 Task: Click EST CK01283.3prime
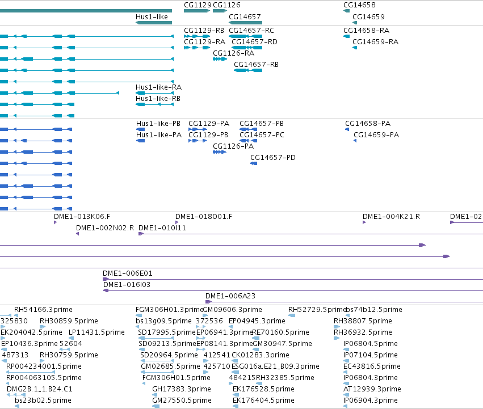(x=235, y=361)
